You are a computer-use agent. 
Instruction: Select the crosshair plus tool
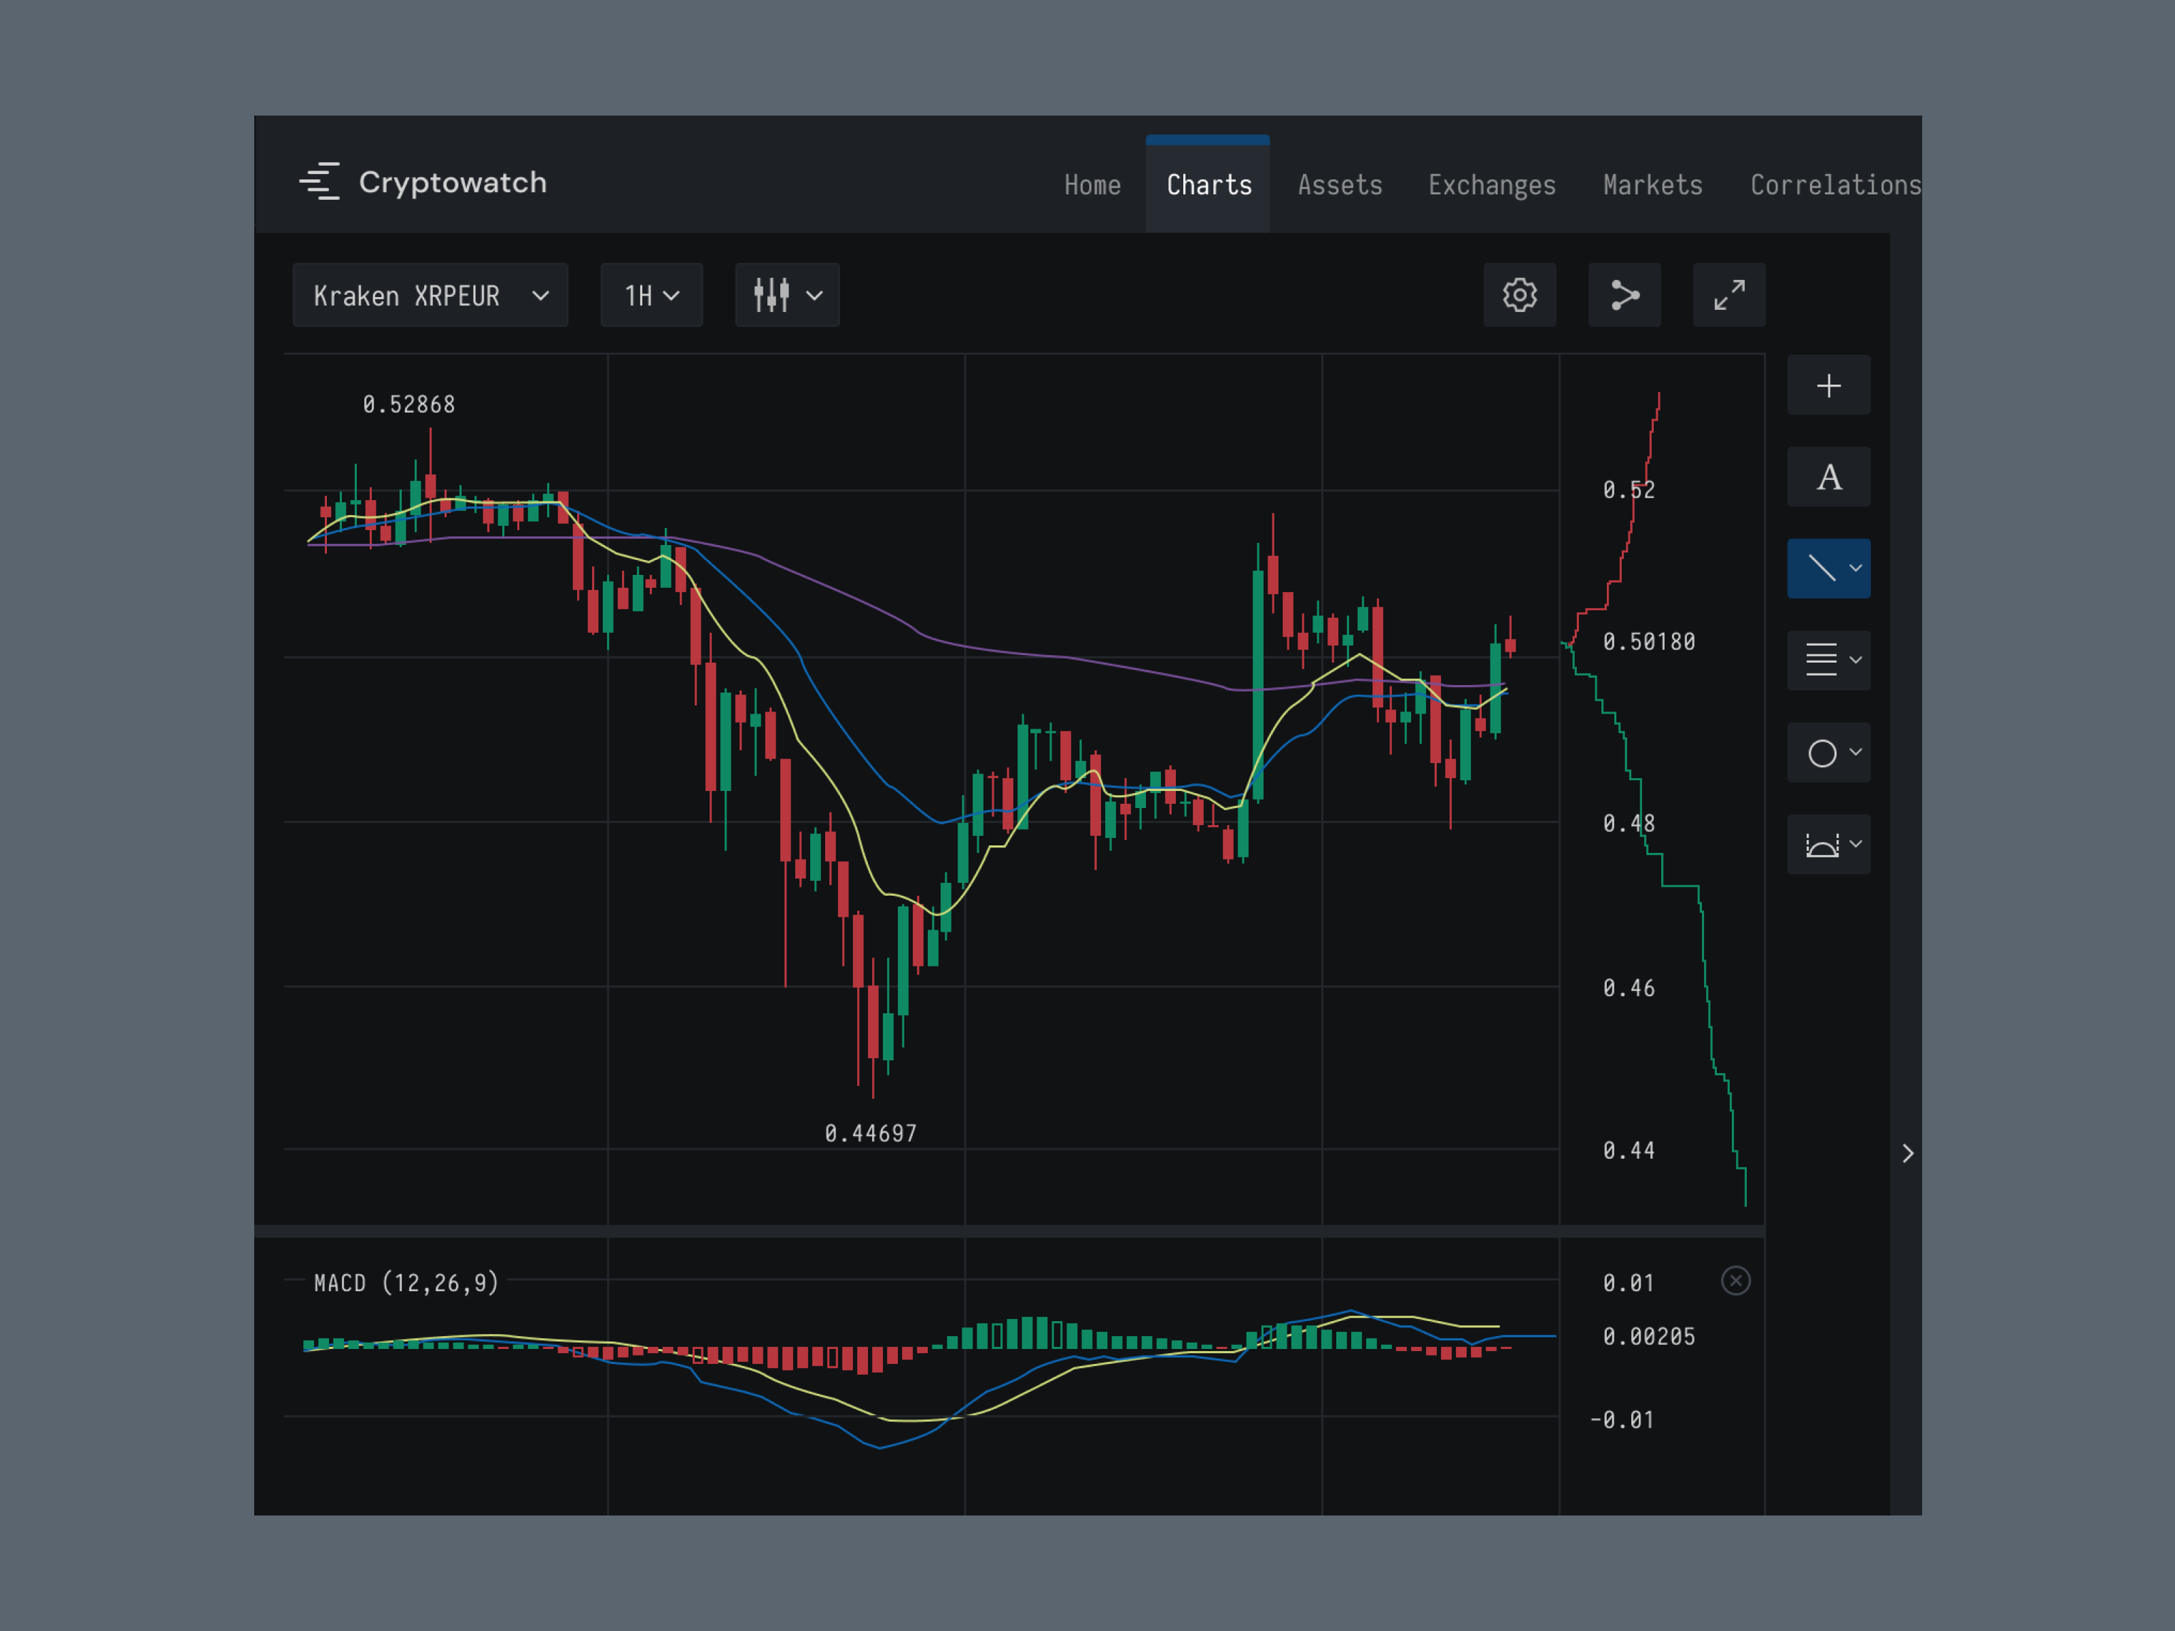[x=1828, y=385]
